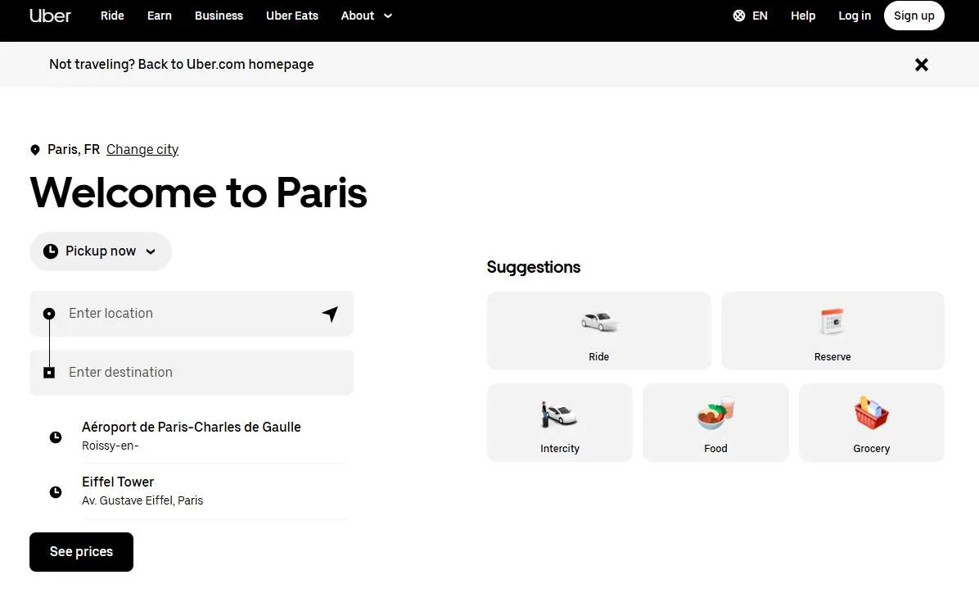979x602 pixels.
Task: Click the Uber logo
Action: [x=50, y=16]
